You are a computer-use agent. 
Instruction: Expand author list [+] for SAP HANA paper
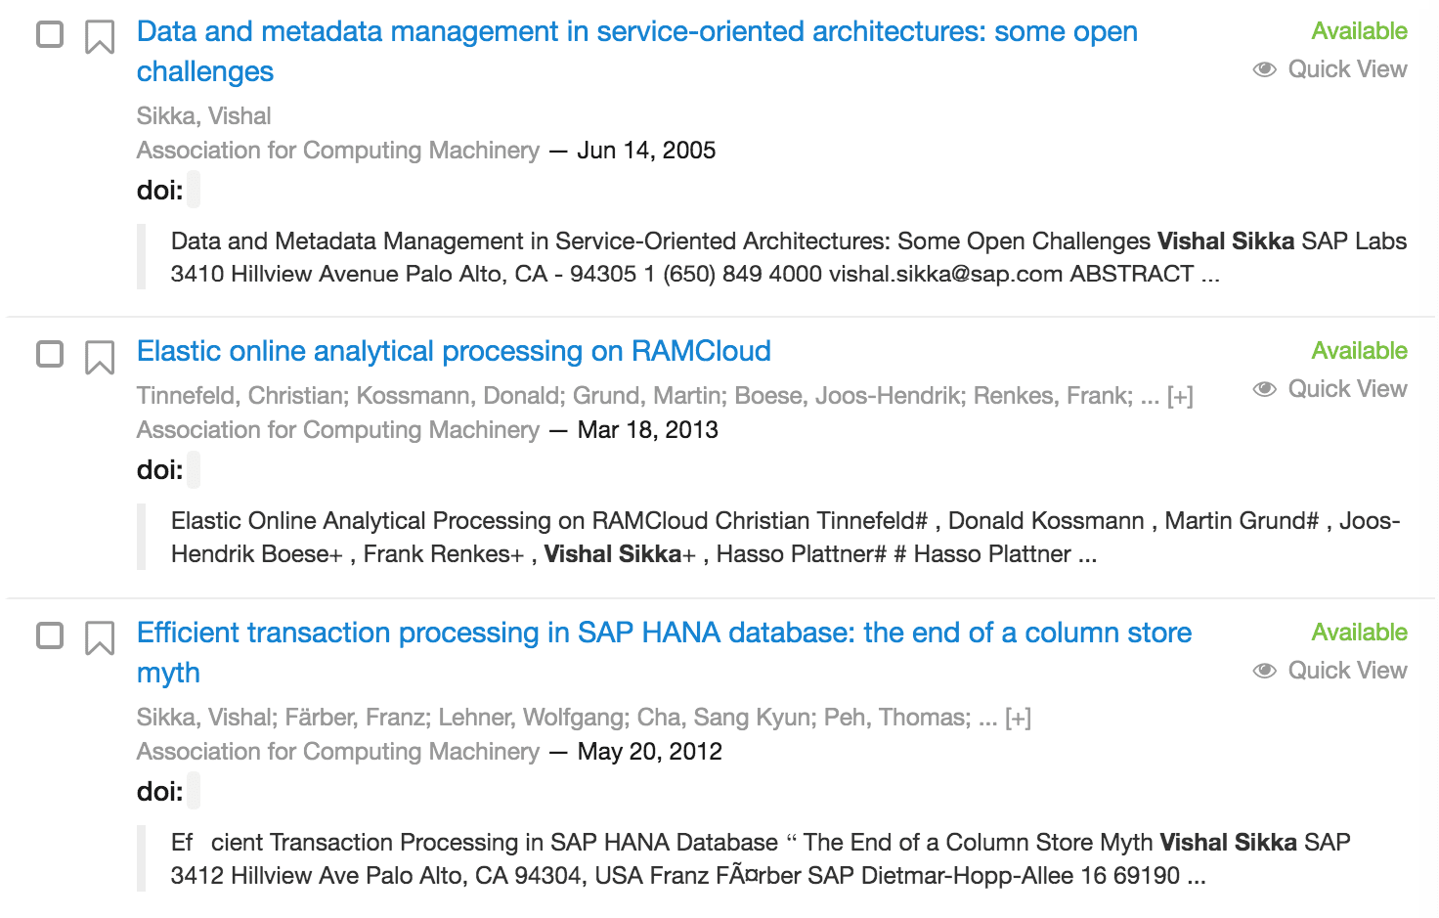point(1018,719)
